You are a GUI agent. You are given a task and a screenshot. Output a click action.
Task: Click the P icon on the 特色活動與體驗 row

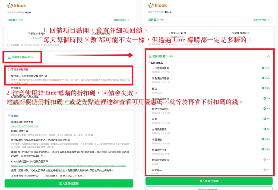point(263,78)
